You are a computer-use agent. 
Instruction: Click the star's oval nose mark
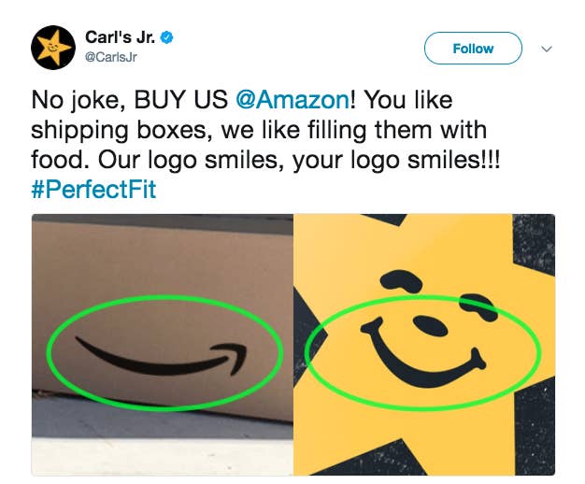point(430,325)
